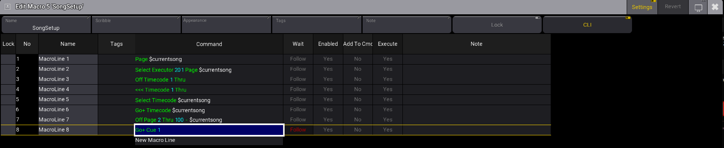Click the Command column header
Image resolution: width=724 pixels, height=148 pixels.
click(209, 44)
